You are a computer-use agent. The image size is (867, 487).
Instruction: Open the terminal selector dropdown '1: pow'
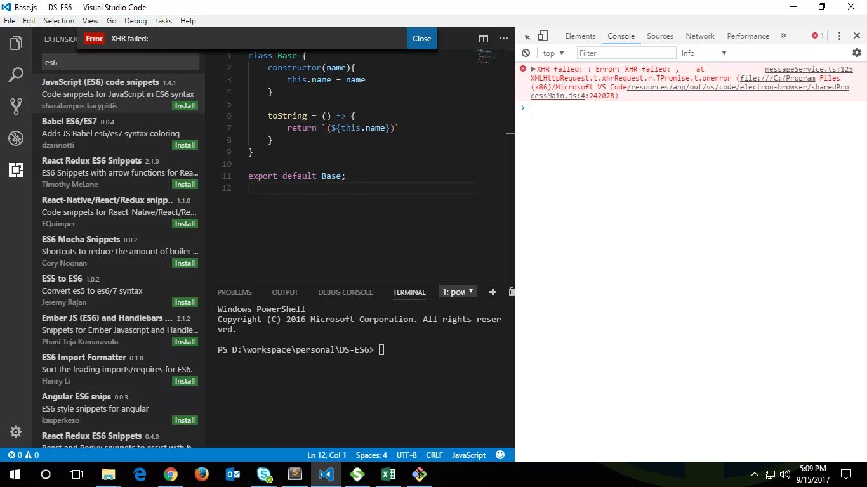[x=458, y=292]
